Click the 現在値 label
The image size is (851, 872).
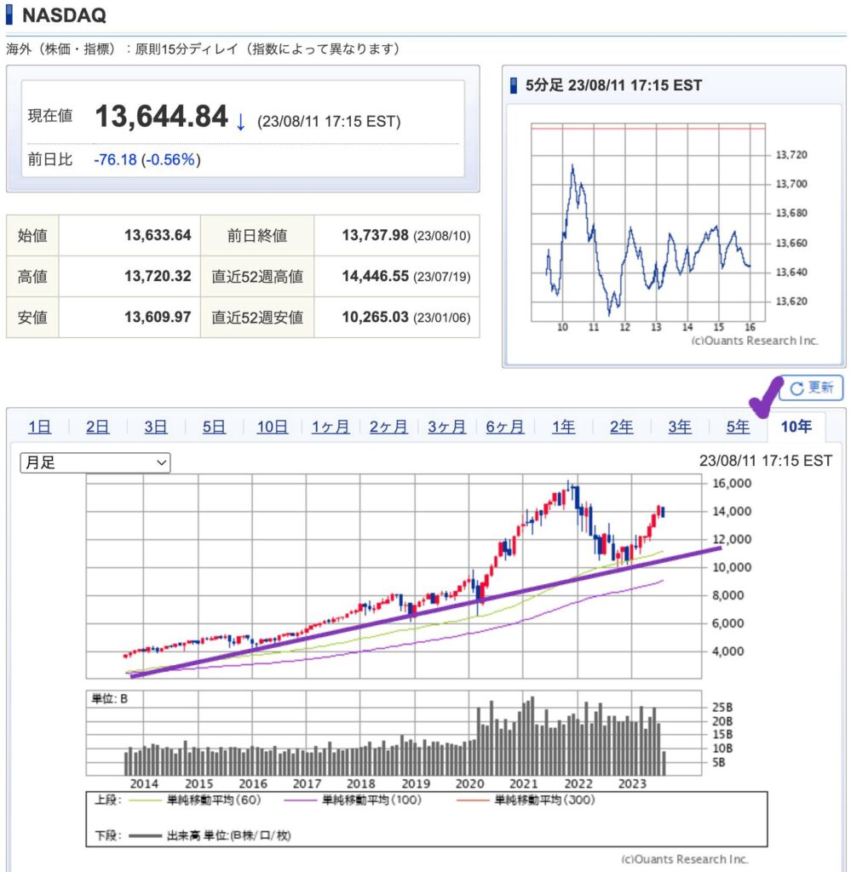click(50, 116)
